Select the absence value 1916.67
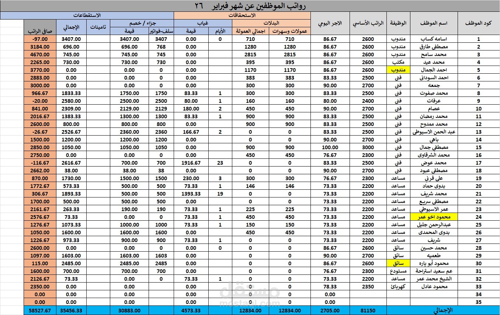This screenshot has width=500, height=315. point(191,163)
